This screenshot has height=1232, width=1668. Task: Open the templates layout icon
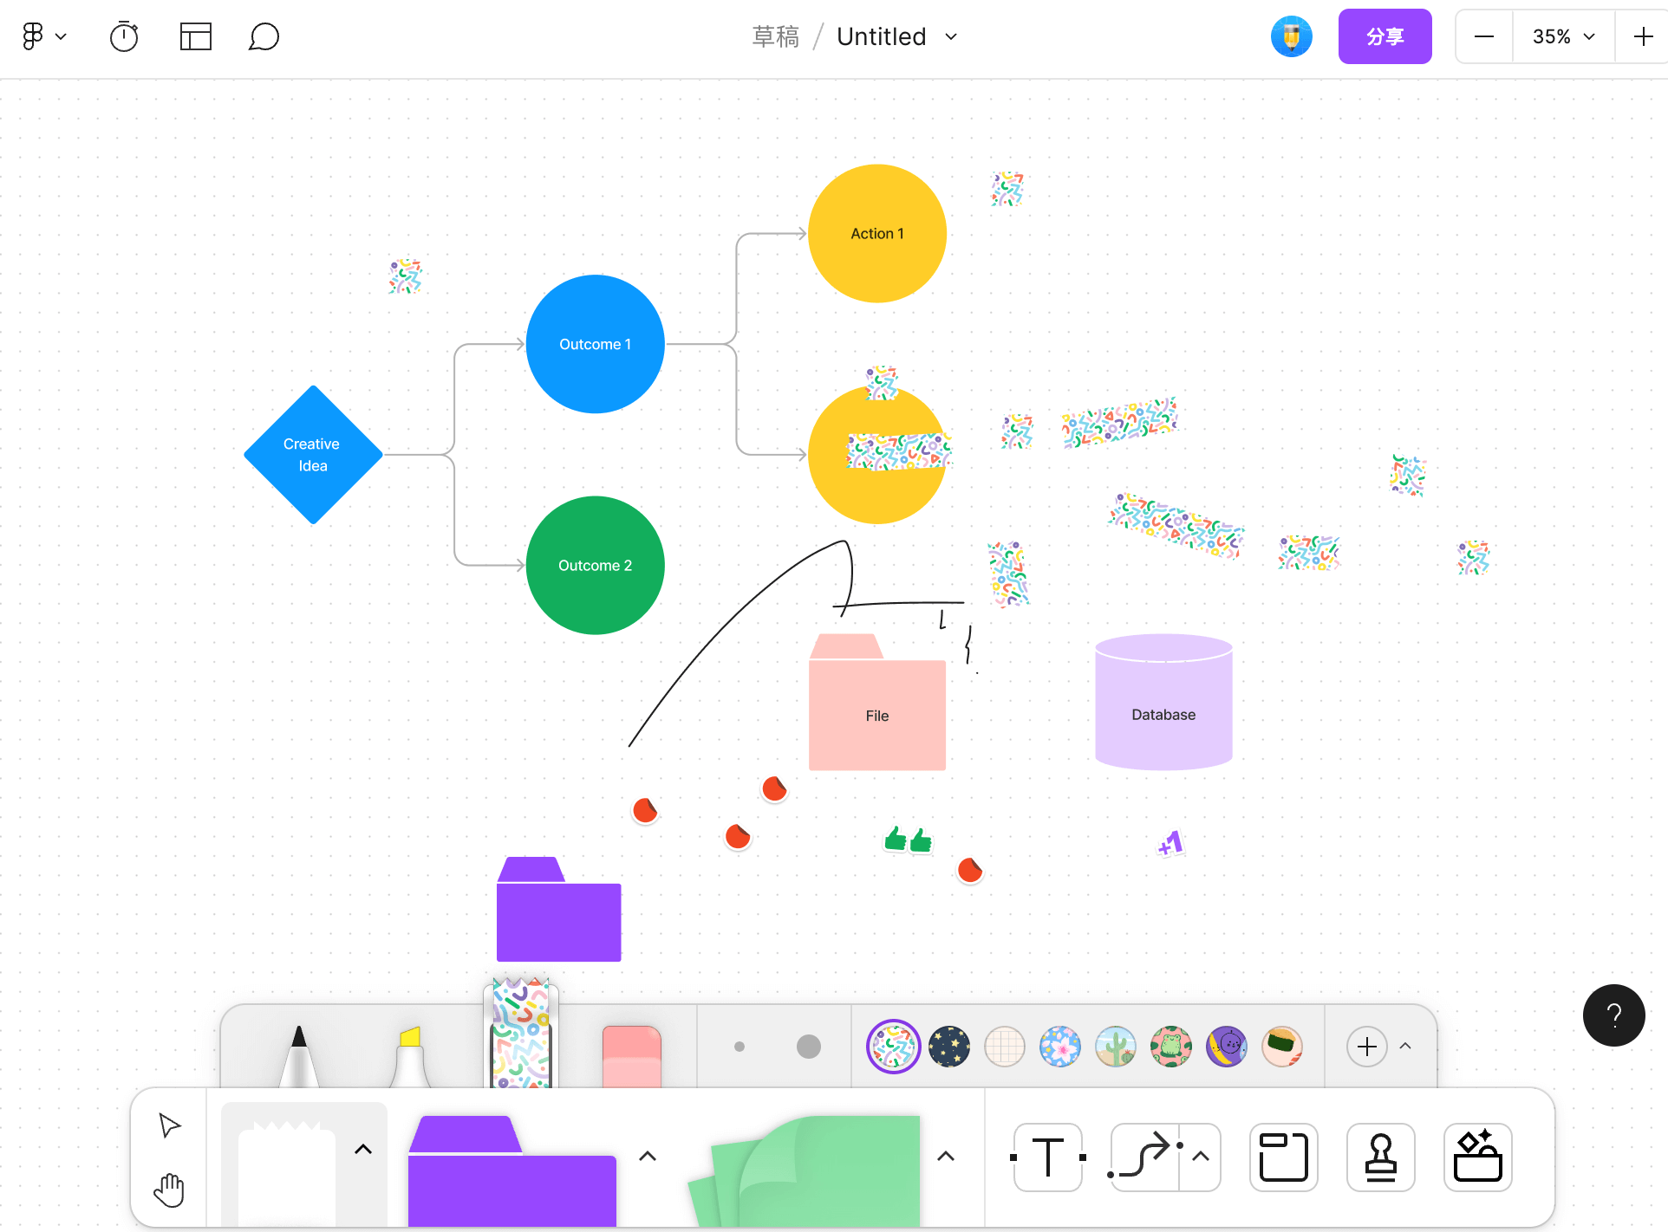(x=195, y=36)
